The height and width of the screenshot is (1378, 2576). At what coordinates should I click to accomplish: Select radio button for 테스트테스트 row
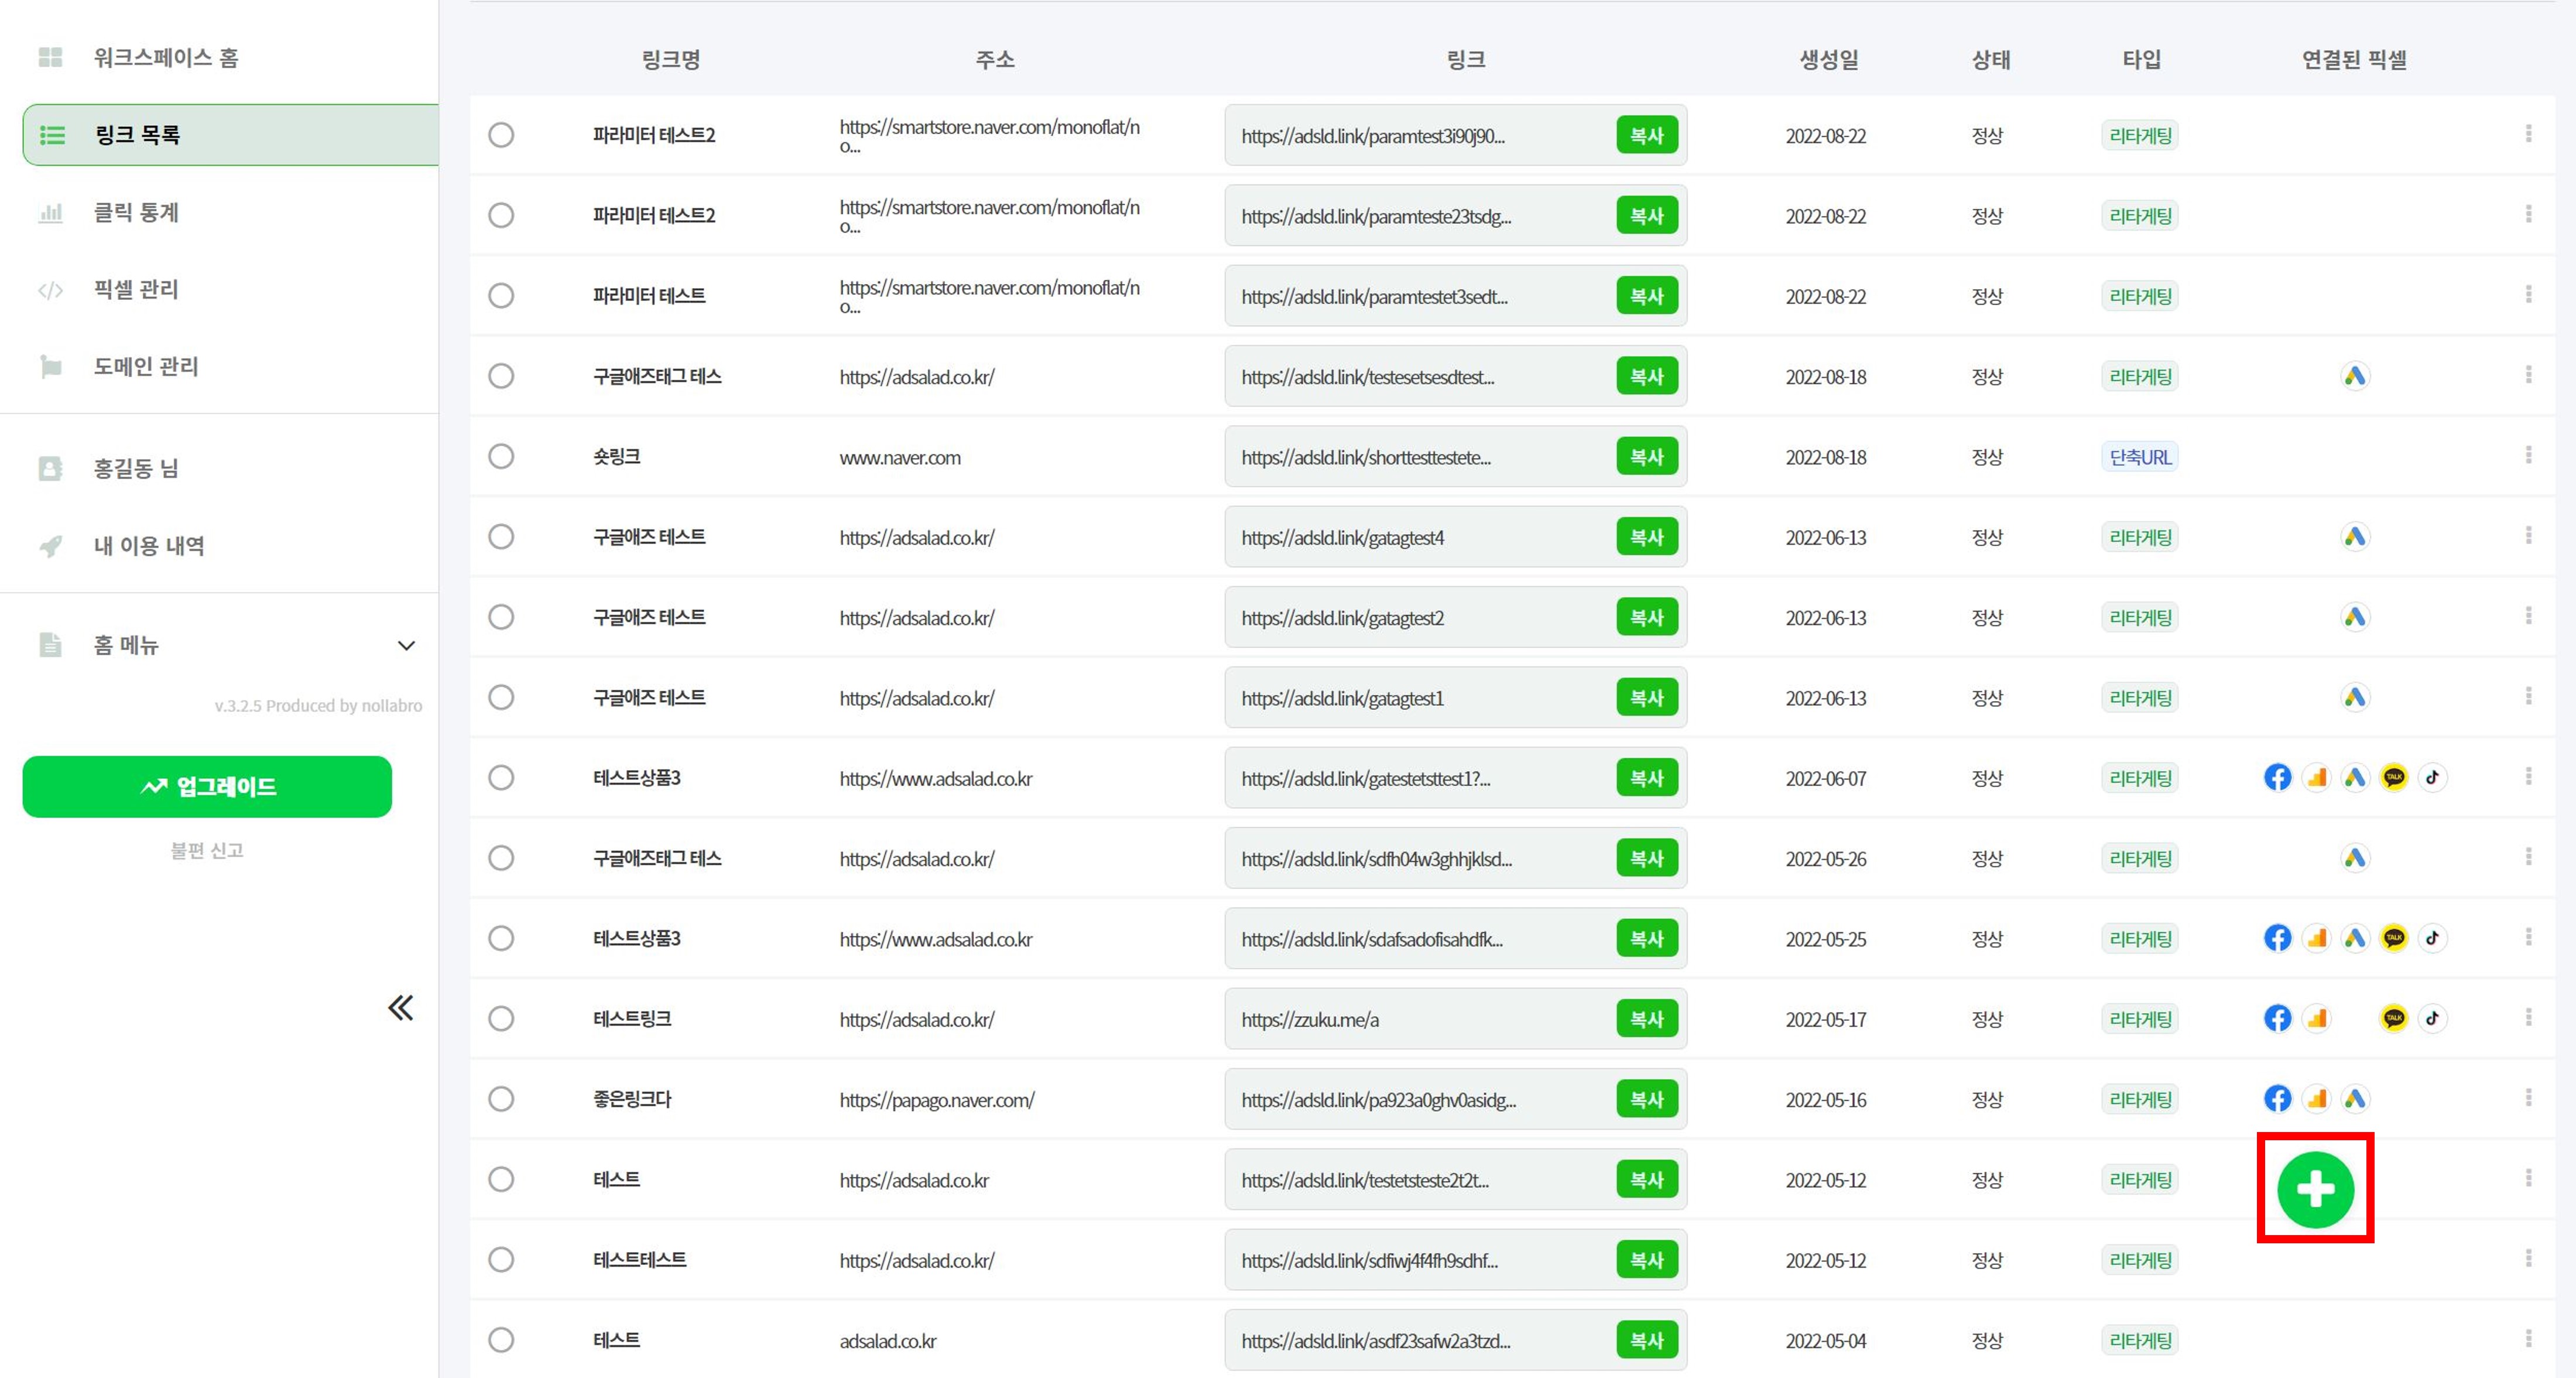coord(501,1259)
